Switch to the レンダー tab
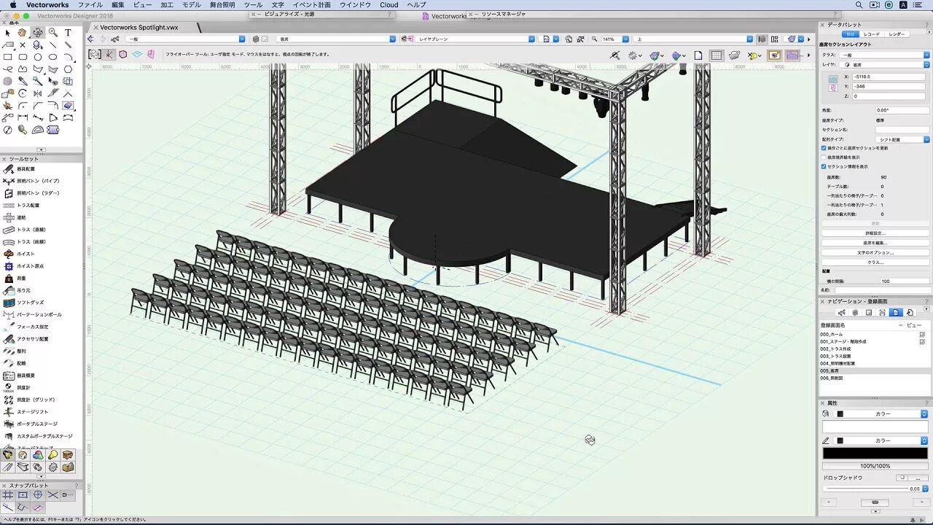 point(897,34)
